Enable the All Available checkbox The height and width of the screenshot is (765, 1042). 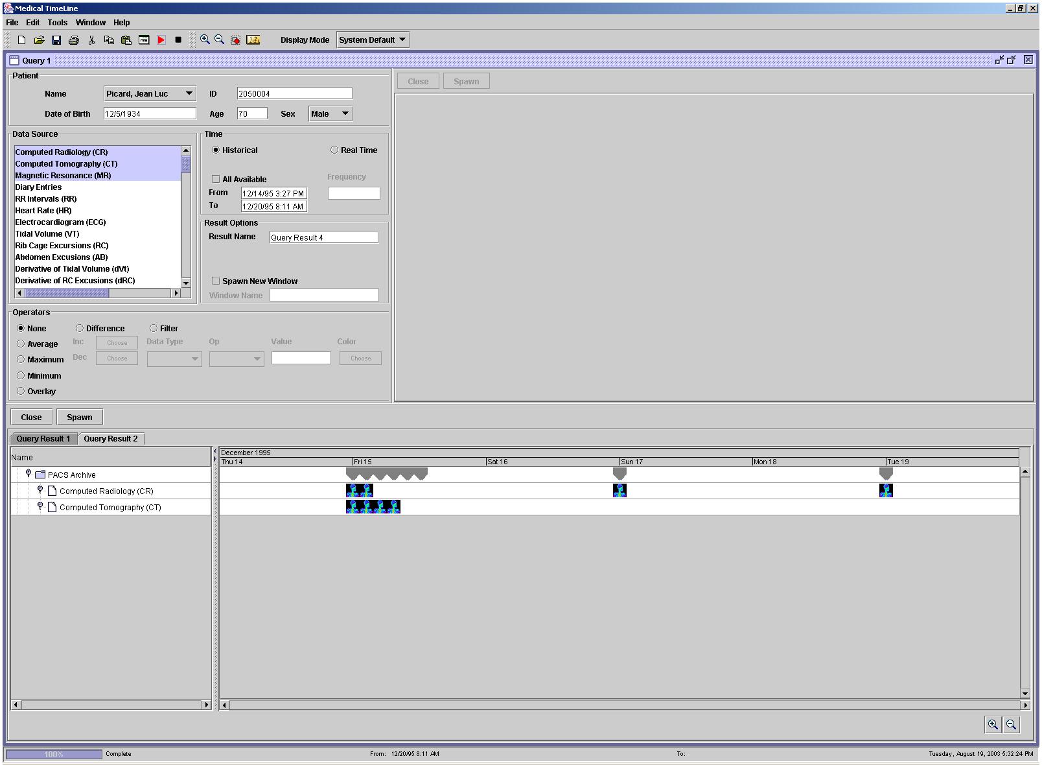pos(216,179)
